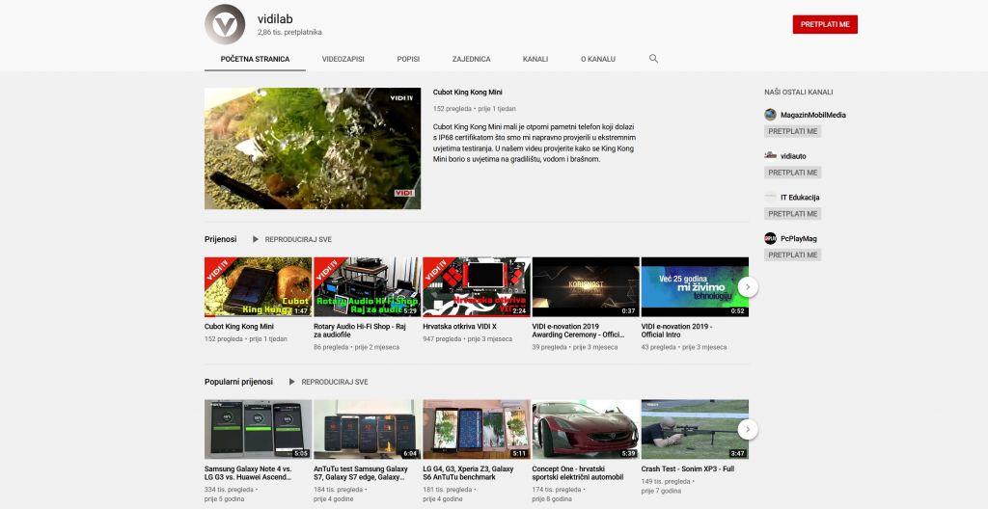The height and width of the screenshot is (509, 988).
Task: Click play icon beside Prijenosi Reproduciraj sve
Action: (255, 239)
